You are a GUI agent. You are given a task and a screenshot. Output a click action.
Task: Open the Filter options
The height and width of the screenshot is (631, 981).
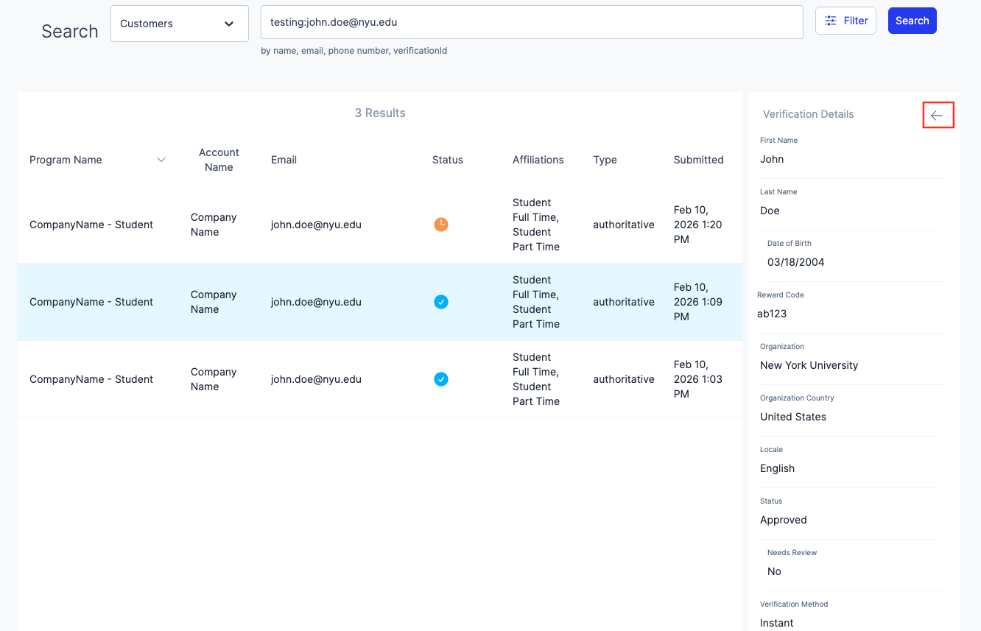pos(845,21)
